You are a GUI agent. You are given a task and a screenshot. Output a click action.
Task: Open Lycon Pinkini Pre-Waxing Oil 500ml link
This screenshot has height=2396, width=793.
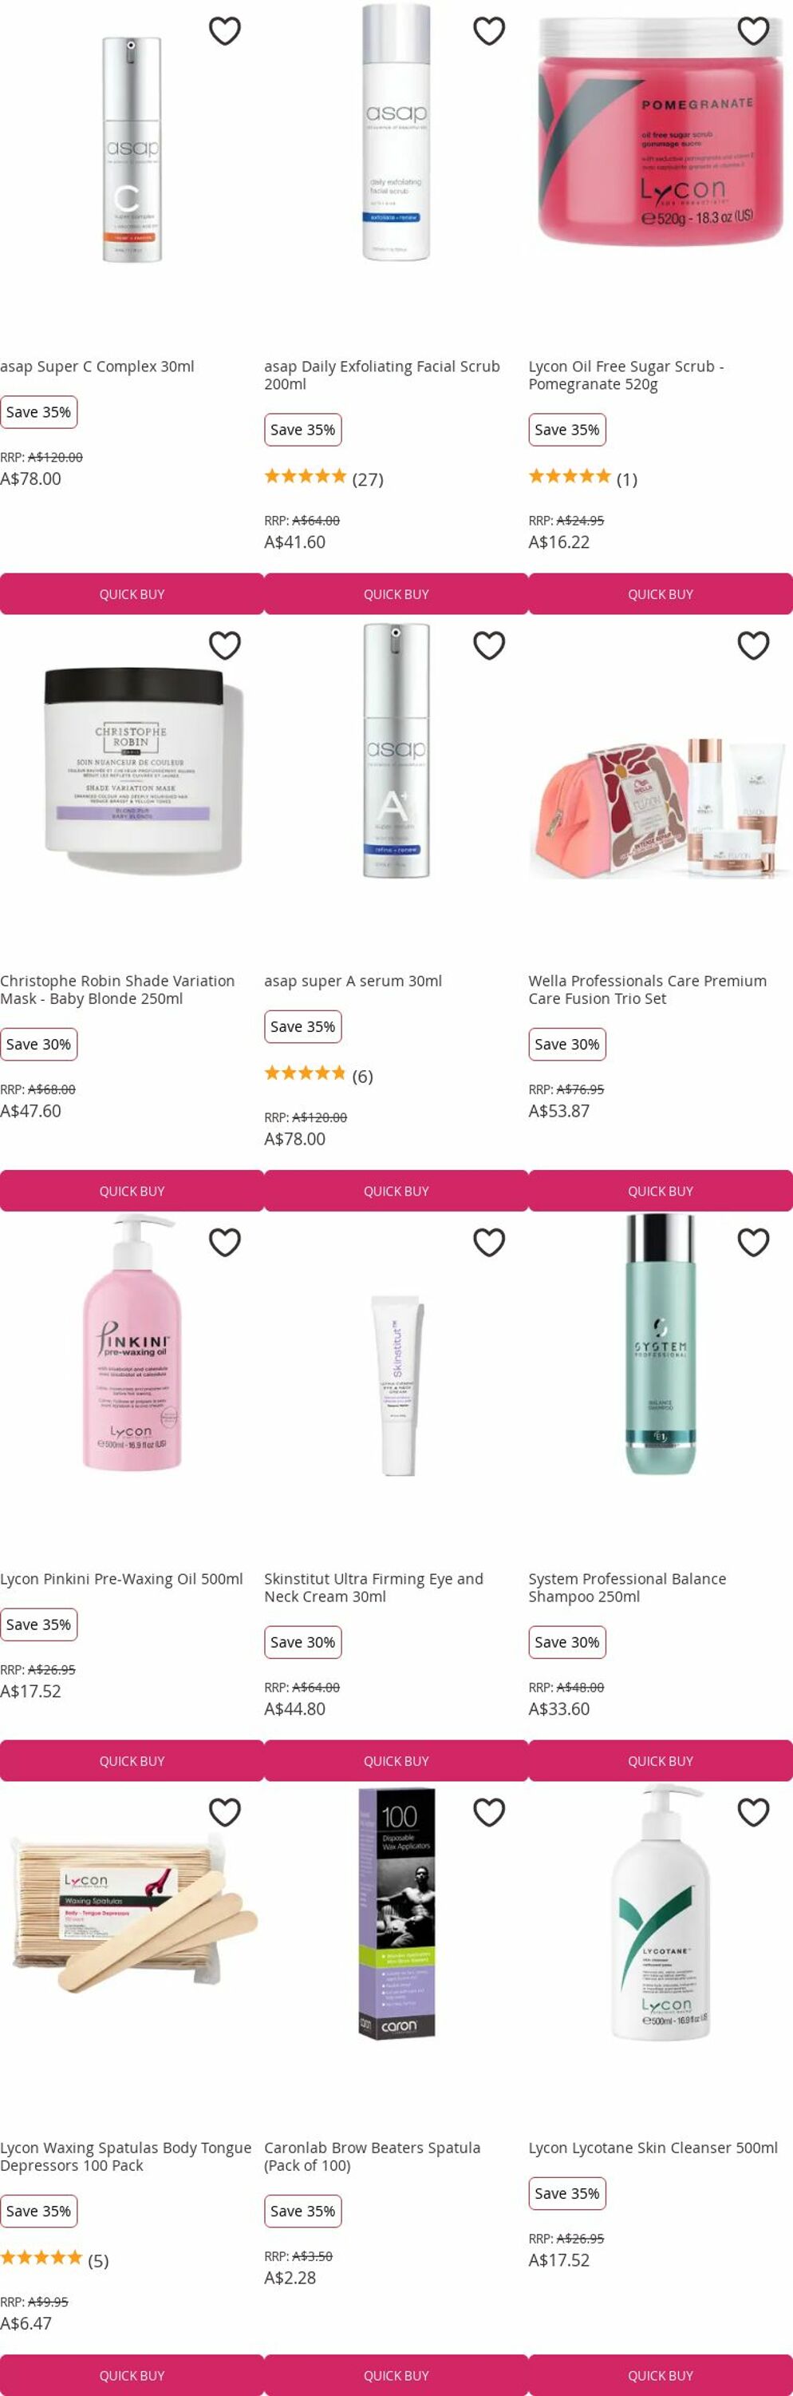tap(121, 1578)
